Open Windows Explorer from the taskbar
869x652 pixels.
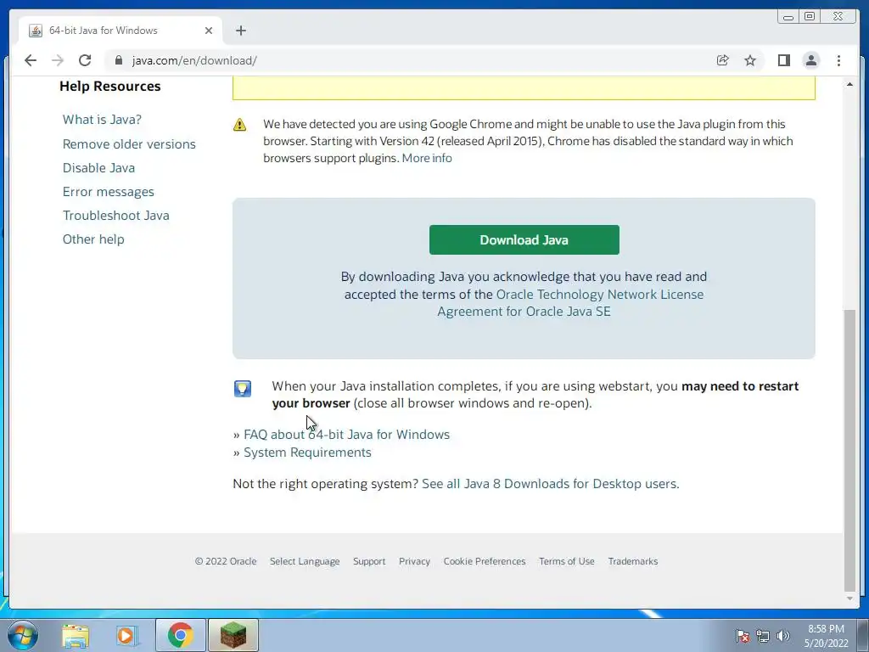tap(76, 635)
